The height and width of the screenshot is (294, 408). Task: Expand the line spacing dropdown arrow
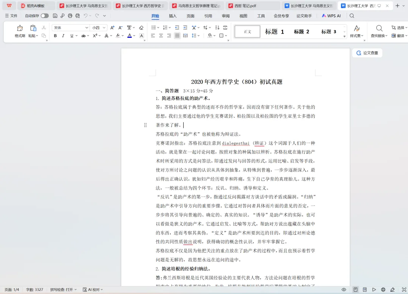199,35
